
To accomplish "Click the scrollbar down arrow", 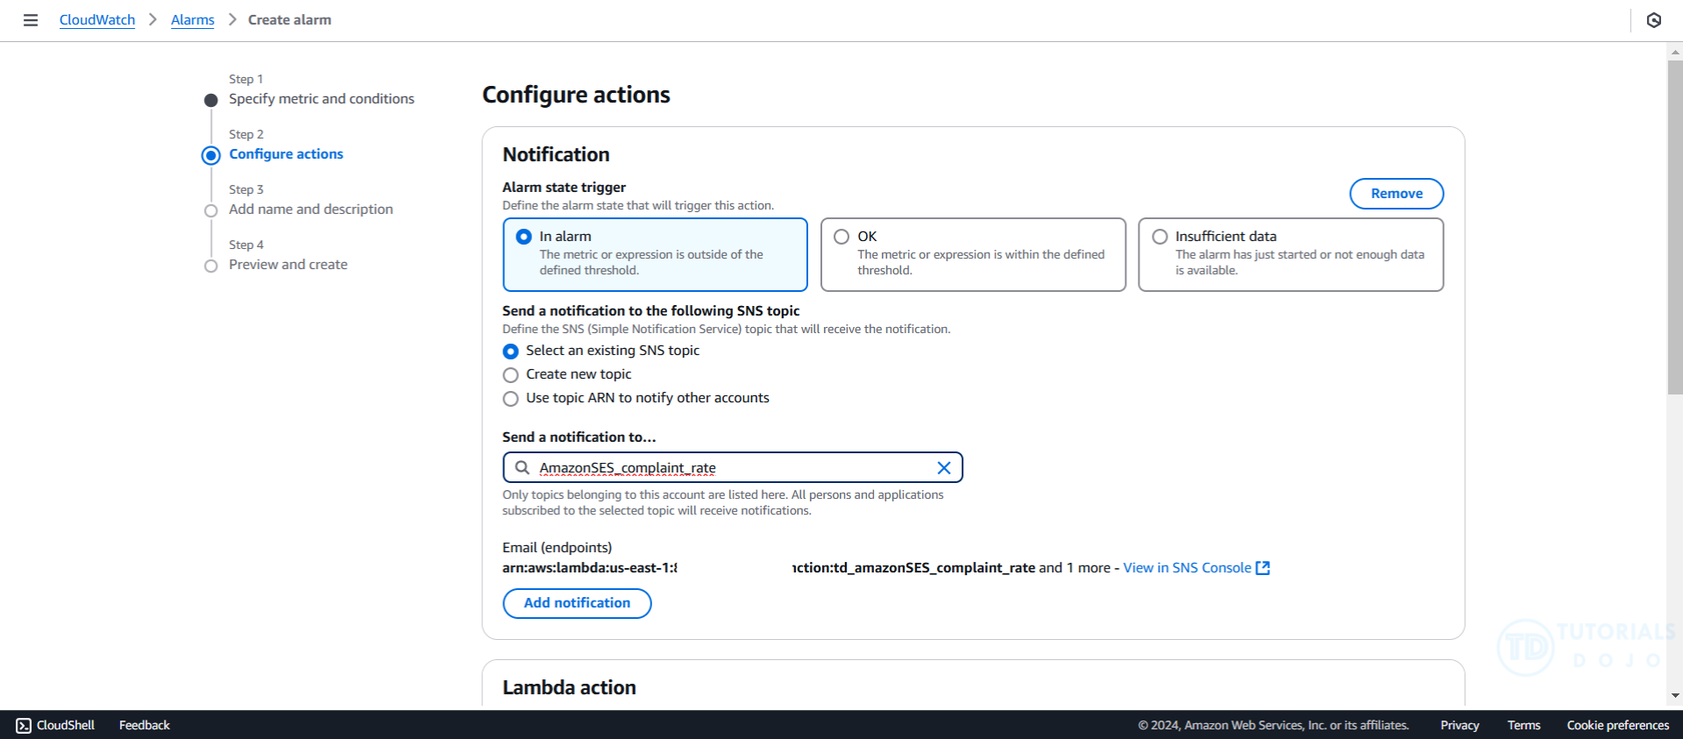I will (x=1675, y=696).
